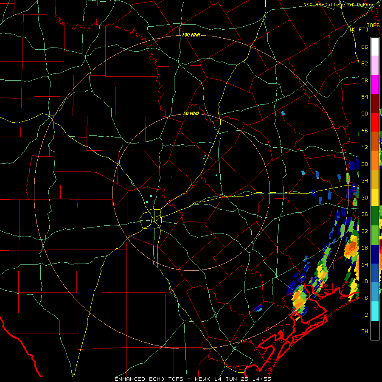The height and width of the screenshot is (382, 382).
Task: Click the legend value 50
Action: (365, 113)
